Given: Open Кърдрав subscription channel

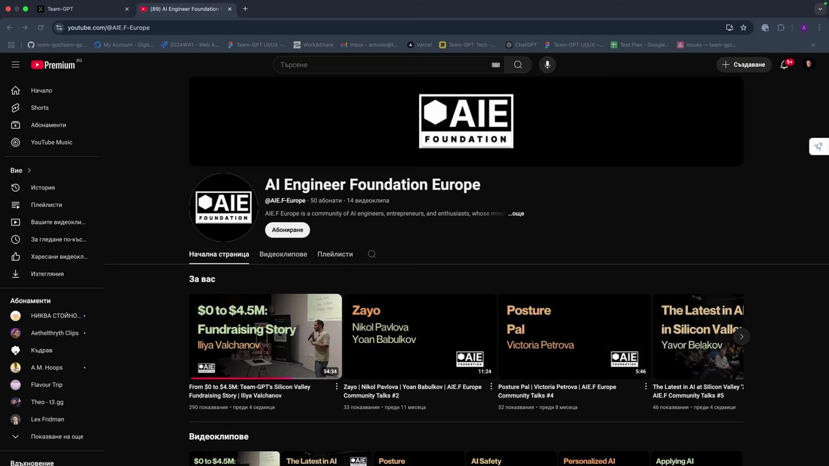Looking at the screenshot, I should 52,350.
